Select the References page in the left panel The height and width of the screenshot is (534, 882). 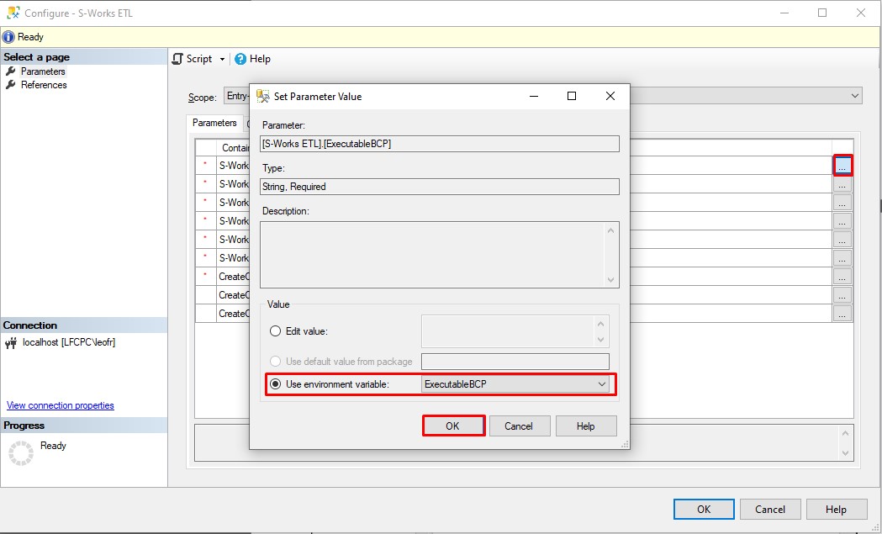[x=44, y=85]
